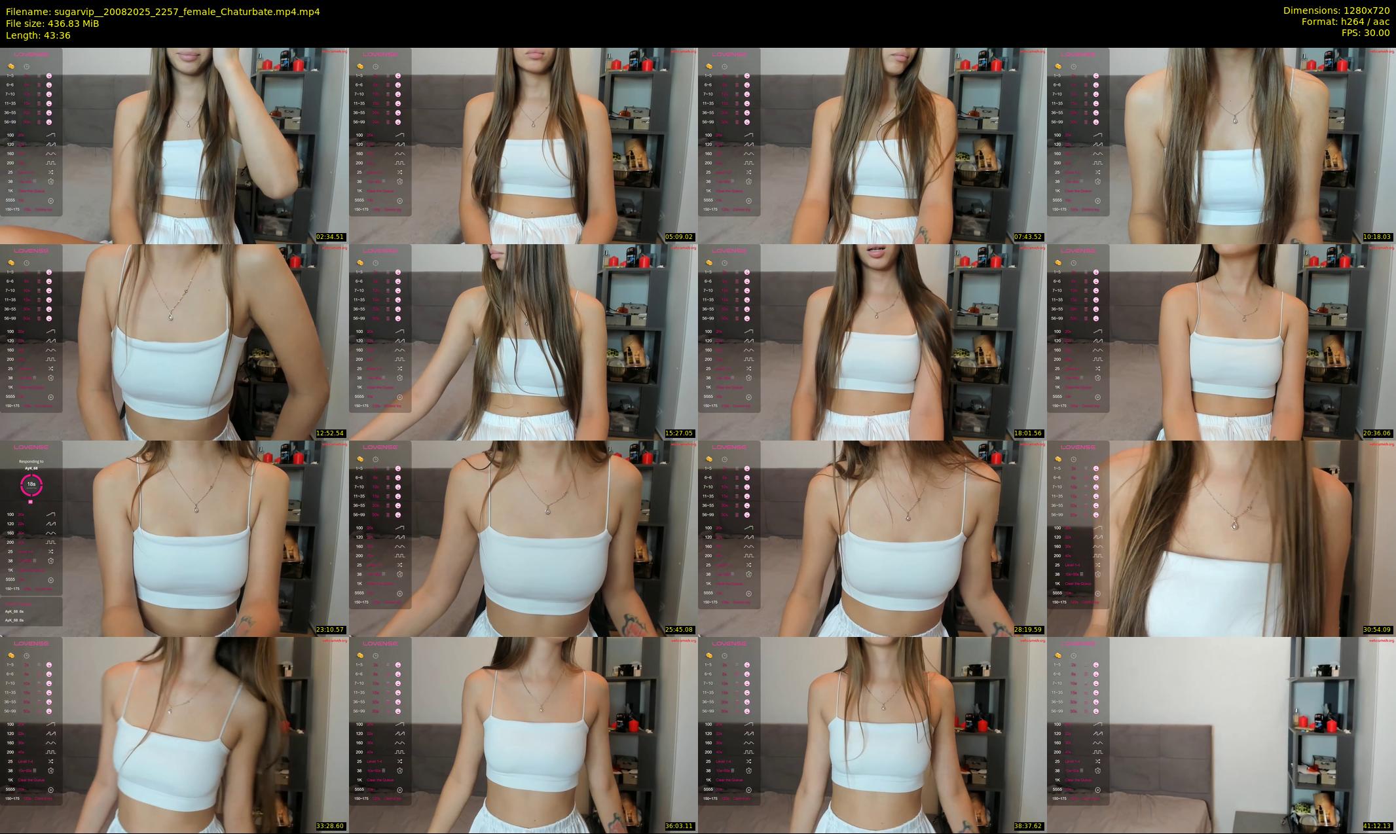
Task: Click the pink 1-5 level circle in the 20:36.06 frame
Action: [1096, 272]
